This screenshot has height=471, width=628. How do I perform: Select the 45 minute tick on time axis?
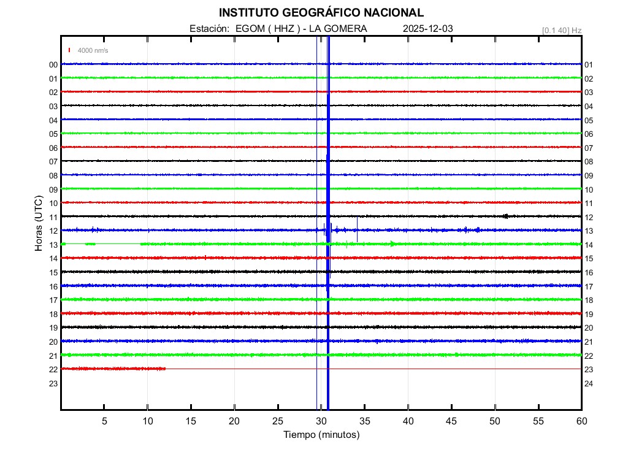click(x=451, y=421)
